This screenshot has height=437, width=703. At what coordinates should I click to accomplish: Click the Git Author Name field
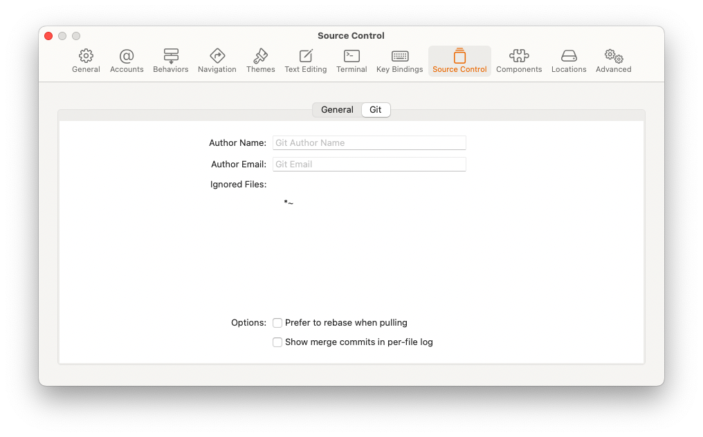pyautogui.click(x=369, y=142)
